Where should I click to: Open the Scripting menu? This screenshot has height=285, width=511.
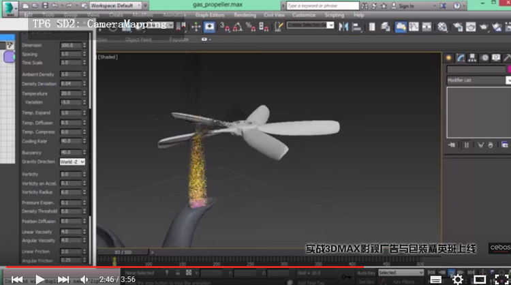coord(335,15)
